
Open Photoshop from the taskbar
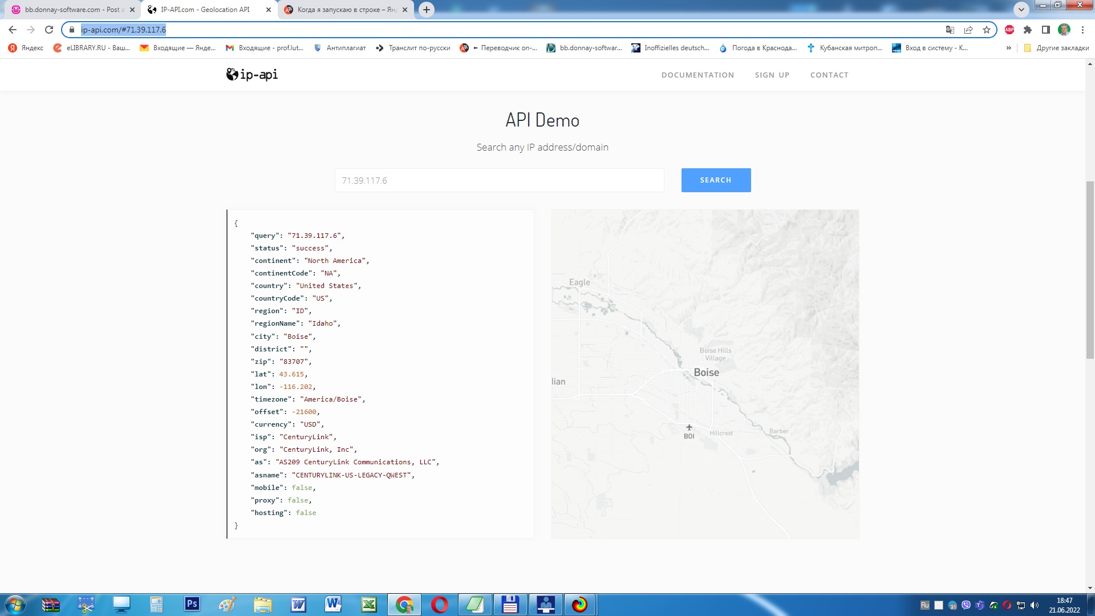(192, 604)
